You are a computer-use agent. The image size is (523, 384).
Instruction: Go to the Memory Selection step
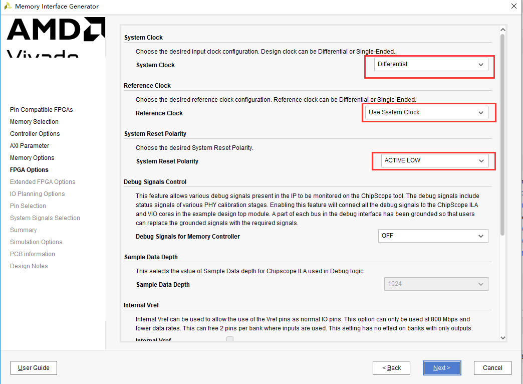point(34,121)
